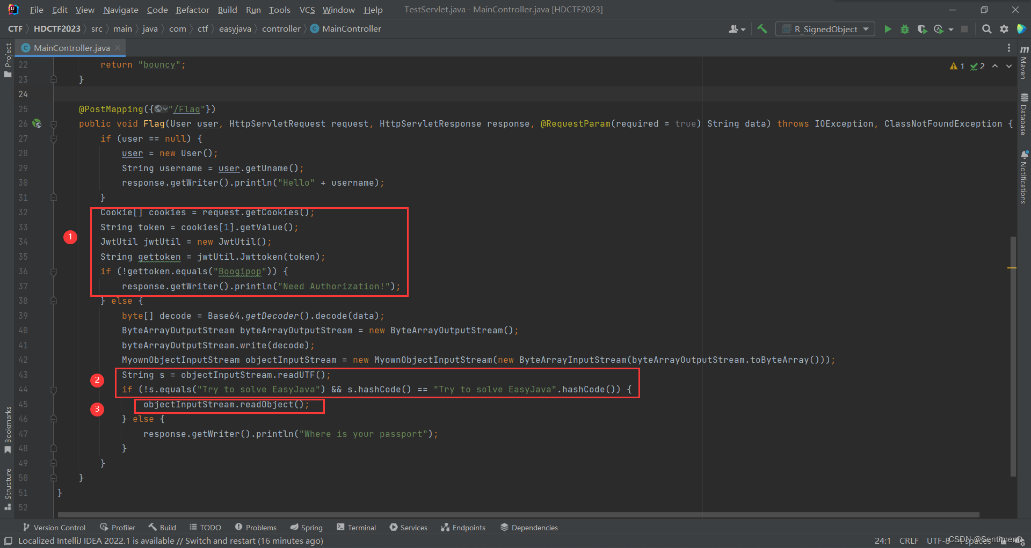1031x548 pixels.
Task: Open the Terminal panel
Action: coord(356,528)
